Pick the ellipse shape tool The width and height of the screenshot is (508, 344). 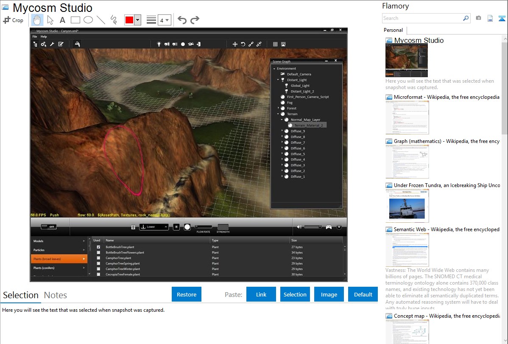[88, 20]
